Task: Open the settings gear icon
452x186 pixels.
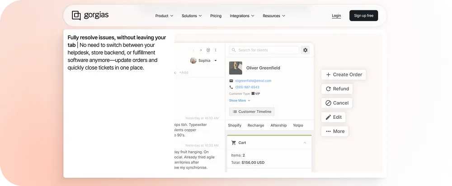Action: tap(305, 50)
